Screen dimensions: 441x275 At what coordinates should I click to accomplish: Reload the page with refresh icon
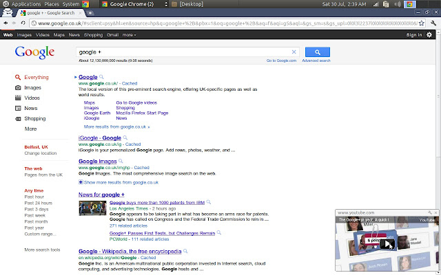click(23, 23)
